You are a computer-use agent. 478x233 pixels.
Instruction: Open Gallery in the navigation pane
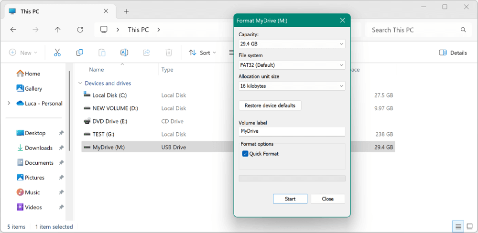point(29,89)
